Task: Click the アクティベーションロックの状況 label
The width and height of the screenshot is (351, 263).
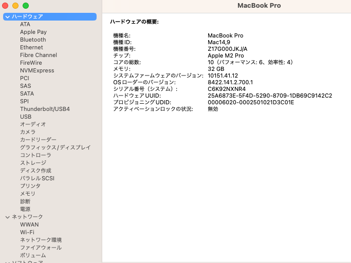Action: click(153, 109)
